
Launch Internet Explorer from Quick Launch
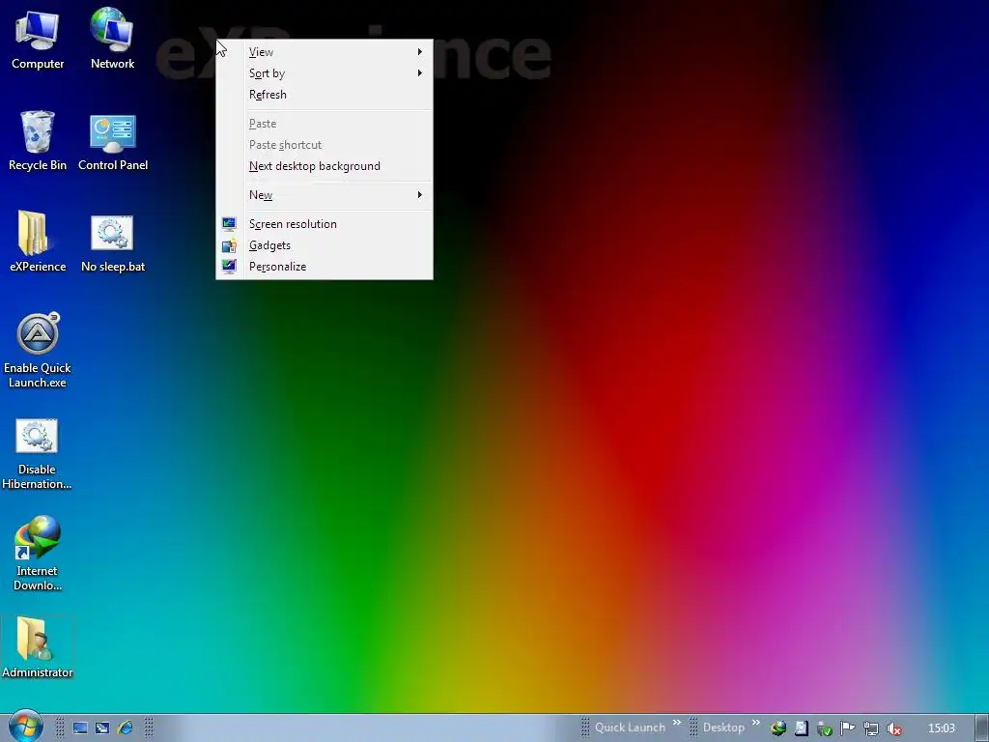[126, 728]
